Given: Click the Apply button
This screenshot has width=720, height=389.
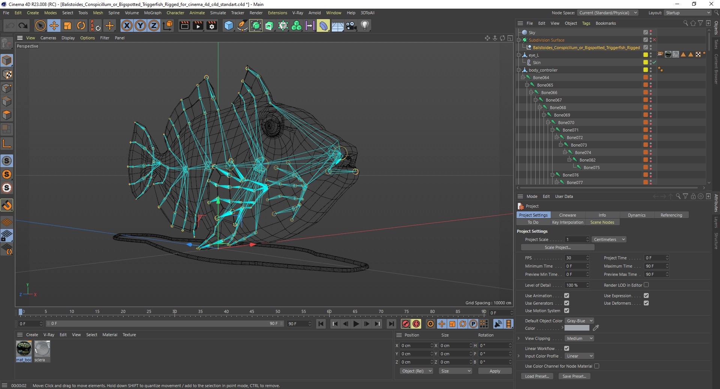Looking at the screenshot, I should (495, 371).
